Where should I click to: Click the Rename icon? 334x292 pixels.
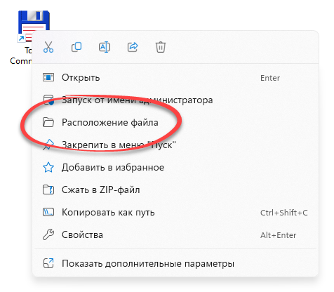(105, 47)
